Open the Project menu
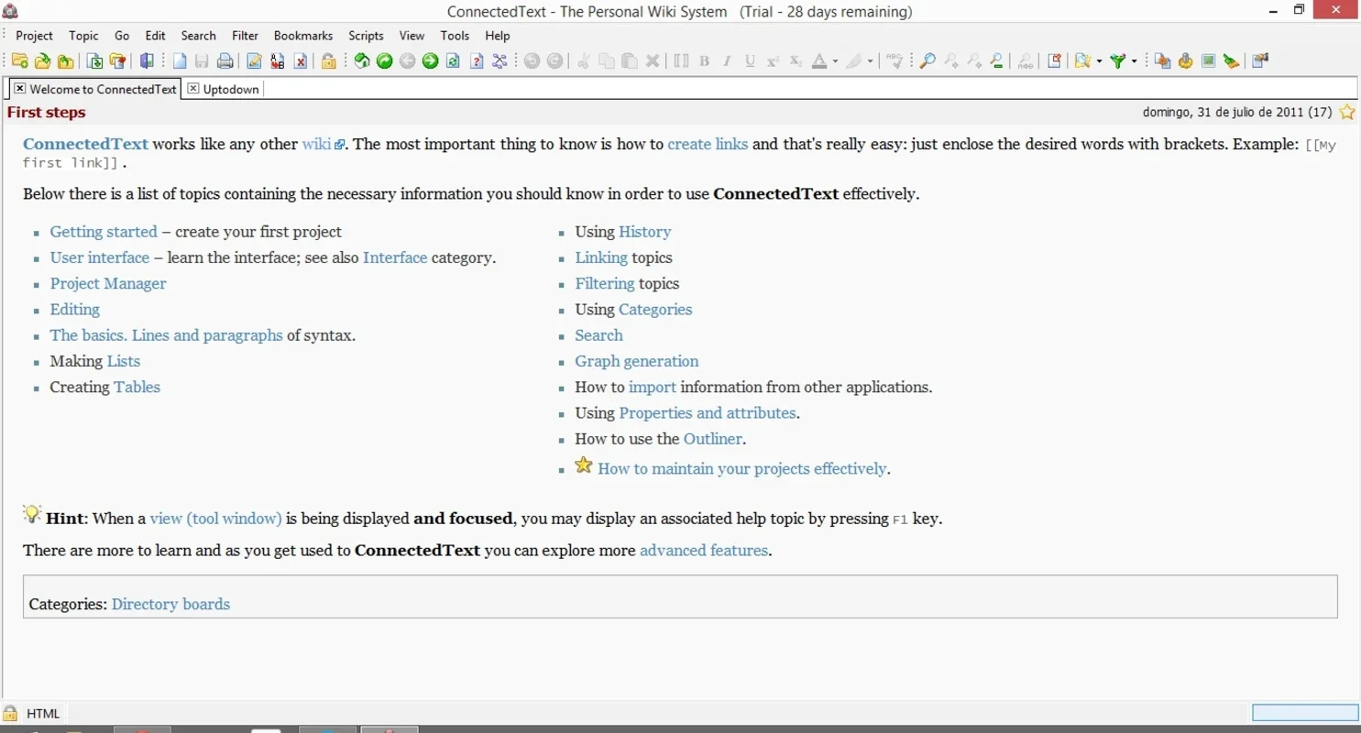Viewport: 1361px width, 733px height. point(34,36)
